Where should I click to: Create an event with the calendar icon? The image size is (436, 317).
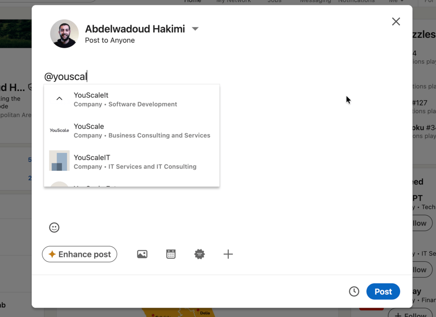(171, 254)
